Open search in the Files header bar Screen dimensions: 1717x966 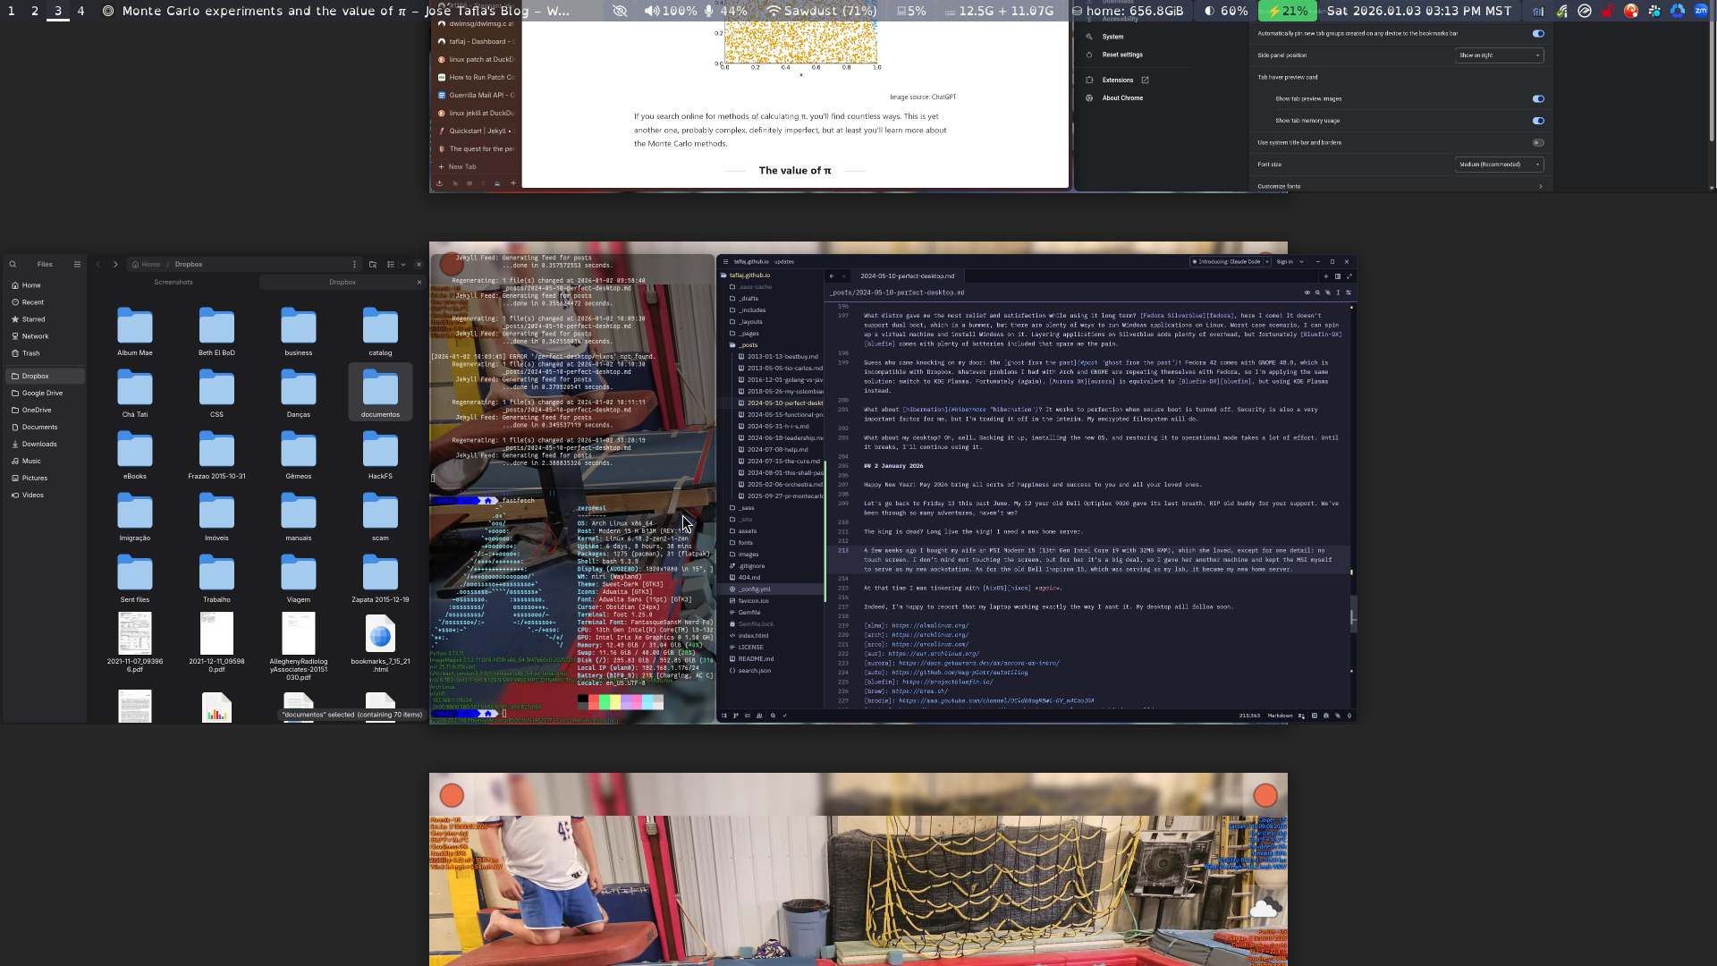point(13,265)
